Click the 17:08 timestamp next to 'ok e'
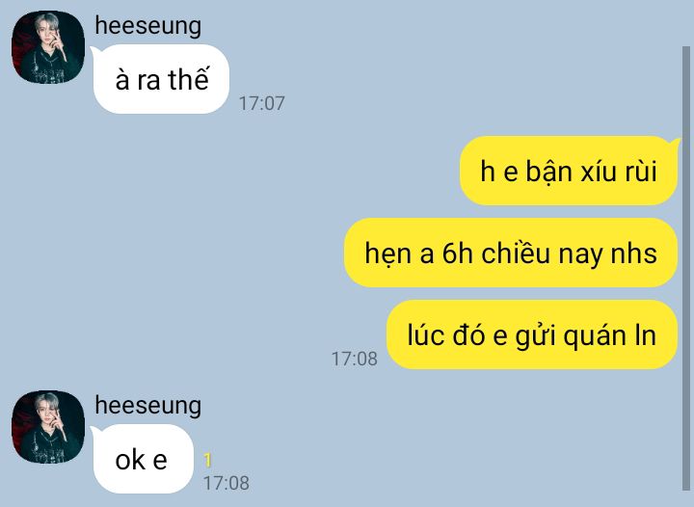The width and height of the screenshot is (694, 507). 227,483
